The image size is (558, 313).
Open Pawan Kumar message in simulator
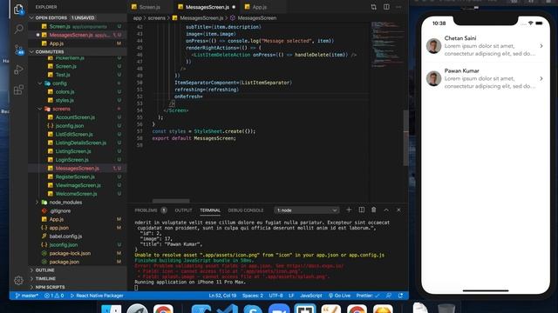pos(485,78)
